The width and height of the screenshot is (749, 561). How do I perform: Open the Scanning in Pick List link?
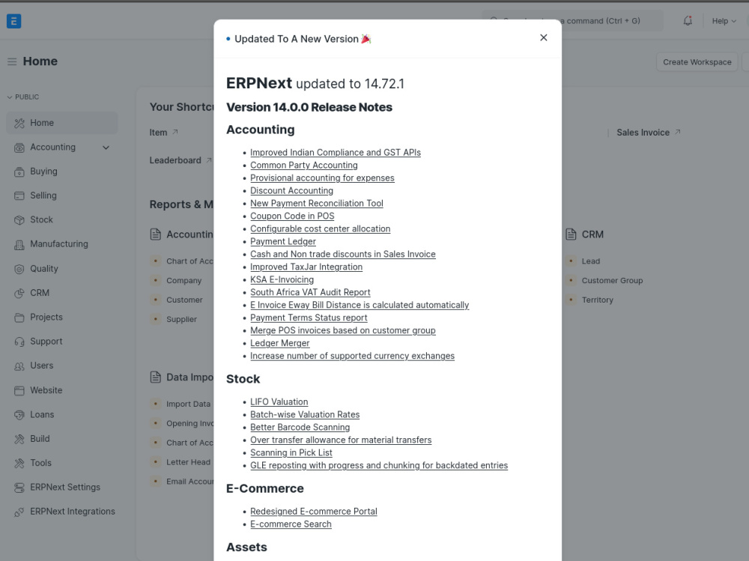291,453
